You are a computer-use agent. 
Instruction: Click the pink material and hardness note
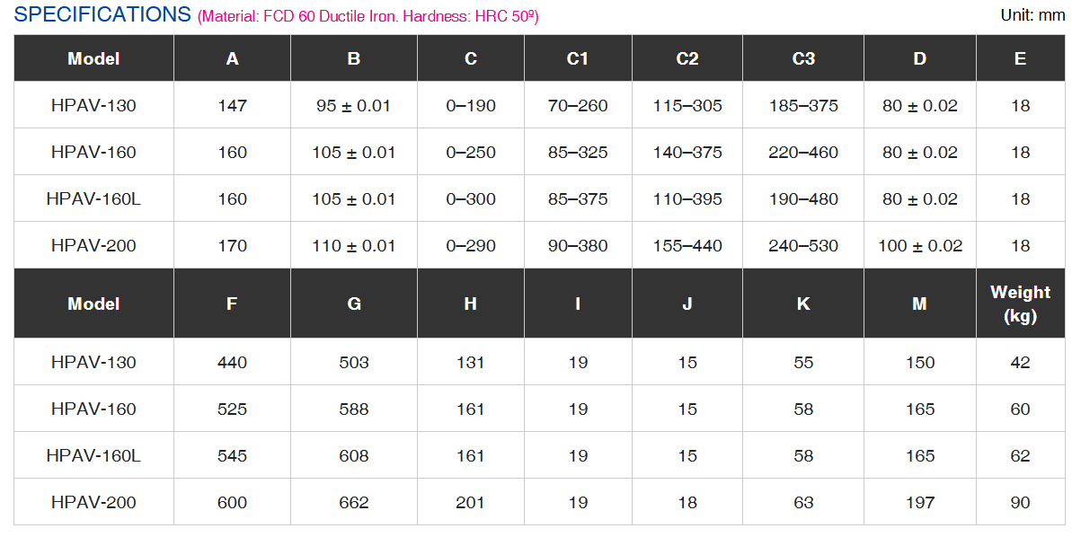tap(368, 16)
